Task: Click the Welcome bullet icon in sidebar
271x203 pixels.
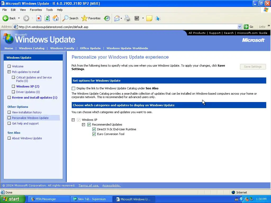Action: point(9,66)
